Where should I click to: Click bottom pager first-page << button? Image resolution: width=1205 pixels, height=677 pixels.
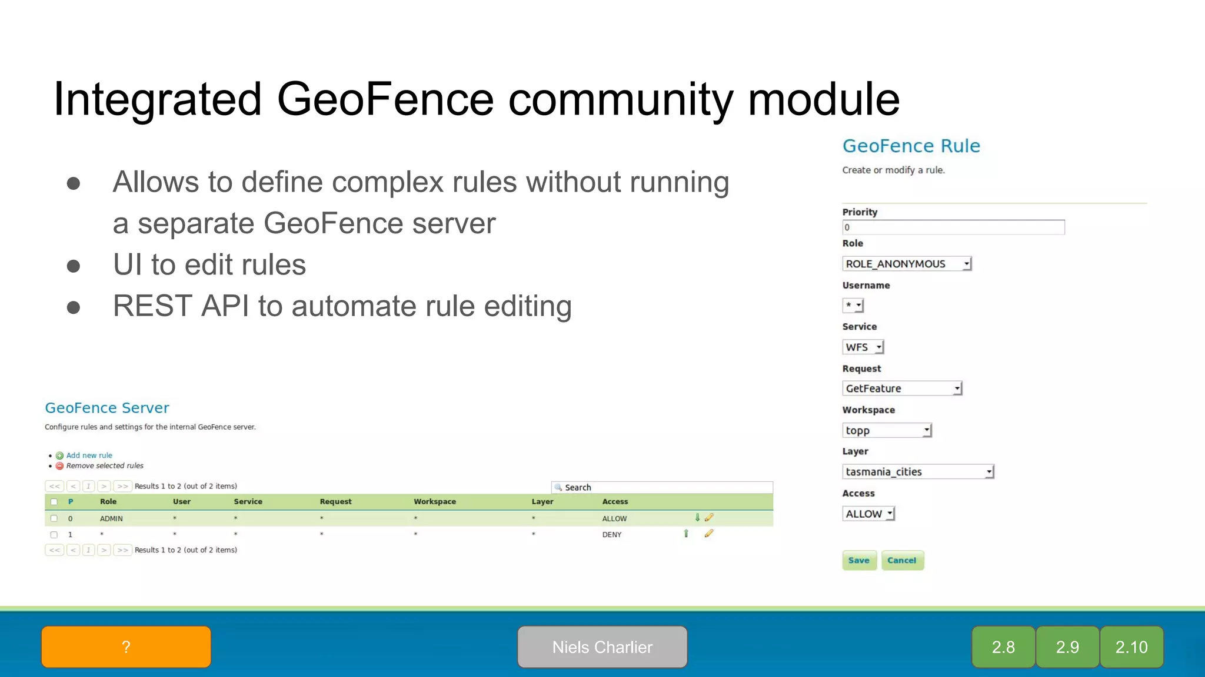tap(55, 550)
